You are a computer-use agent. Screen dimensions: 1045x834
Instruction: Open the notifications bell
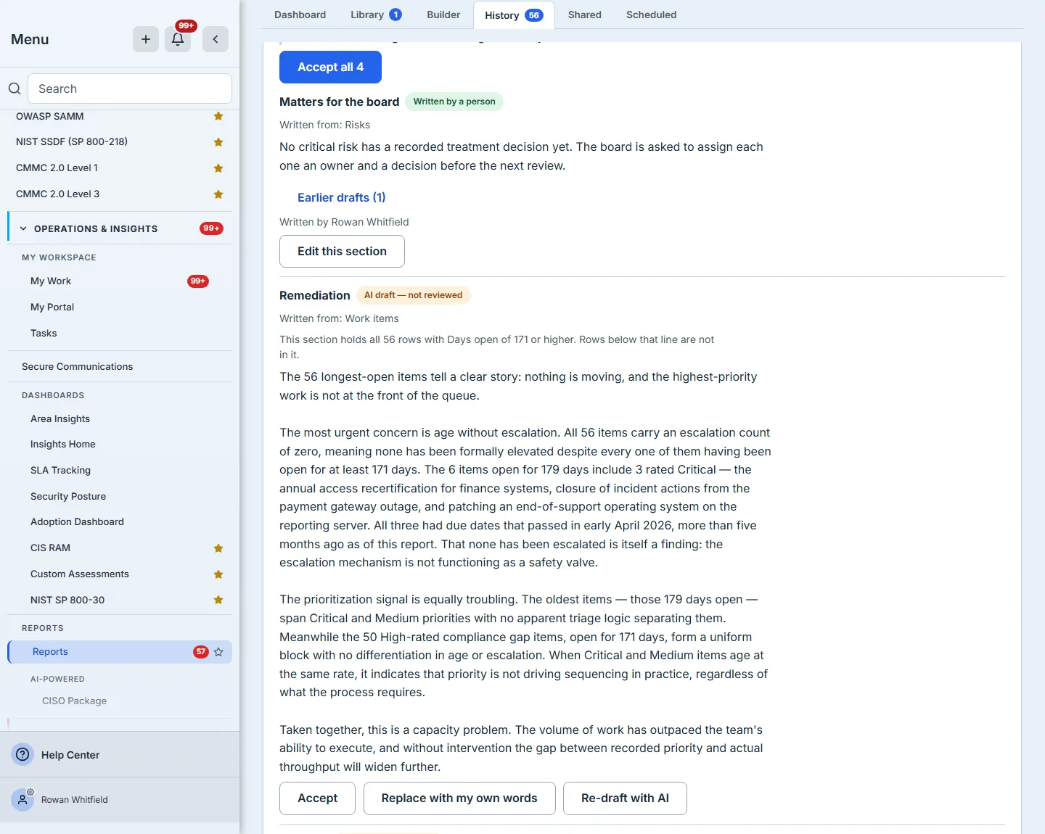point(178,39)
